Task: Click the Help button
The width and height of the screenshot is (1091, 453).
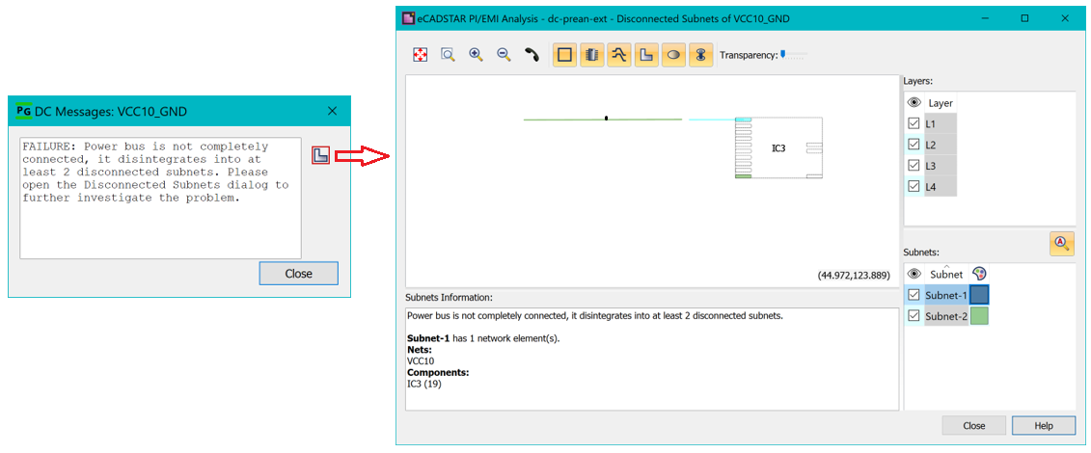Action: 1043,425
